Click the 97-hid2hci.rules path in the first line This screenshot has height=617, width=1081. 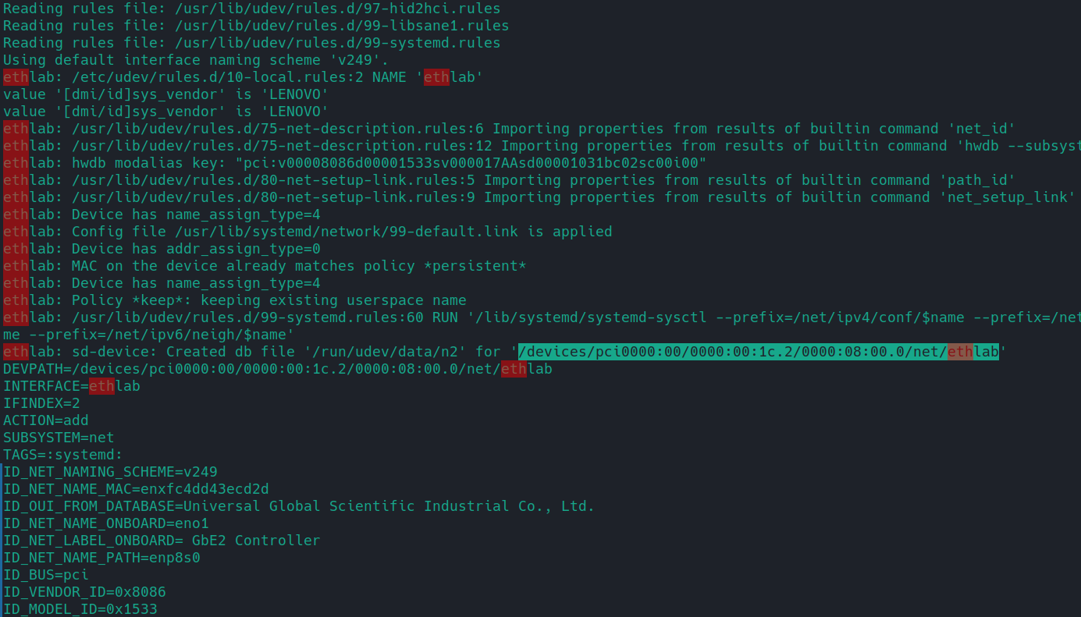342,9
